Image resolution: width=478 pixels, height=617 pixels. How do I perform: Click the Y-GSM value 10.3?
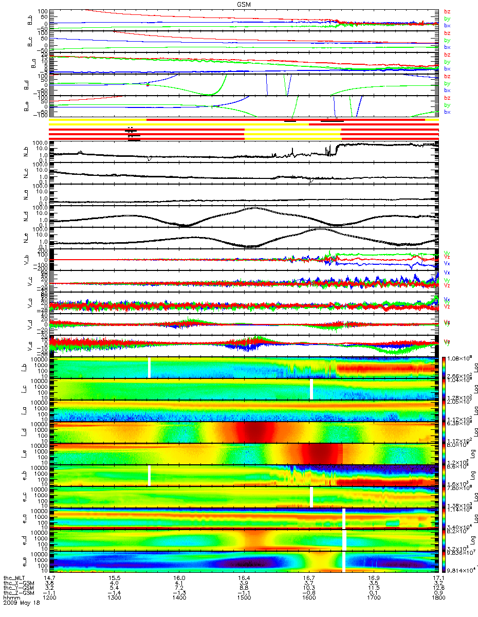point(308,588)
